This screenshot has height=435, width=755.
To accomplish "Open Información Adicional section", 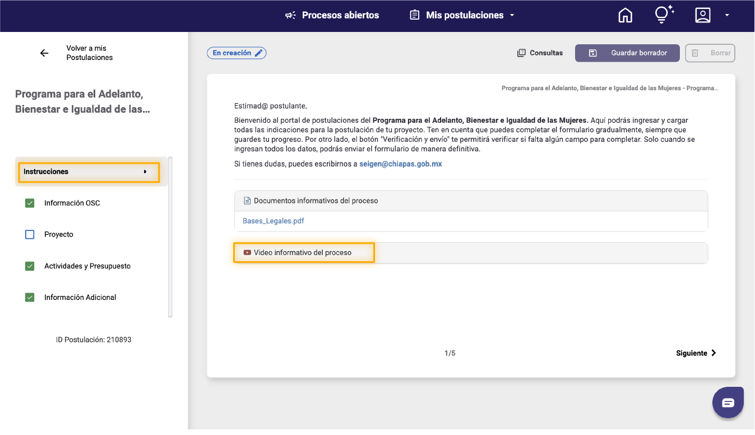I will click(x=80, y=297).
